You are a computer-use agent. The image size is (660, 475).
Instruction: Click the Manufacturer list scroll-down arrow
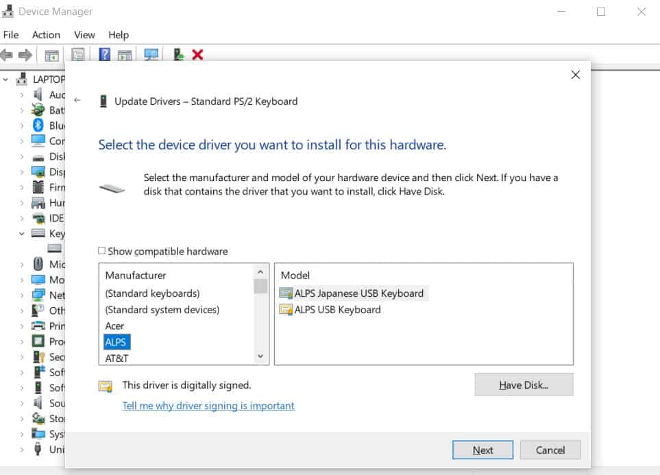tap(260, 356)
